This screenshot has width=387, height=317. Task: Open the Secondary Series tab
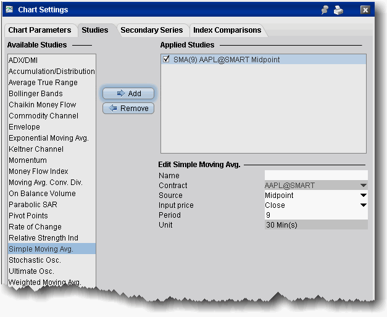pos(151,30)
